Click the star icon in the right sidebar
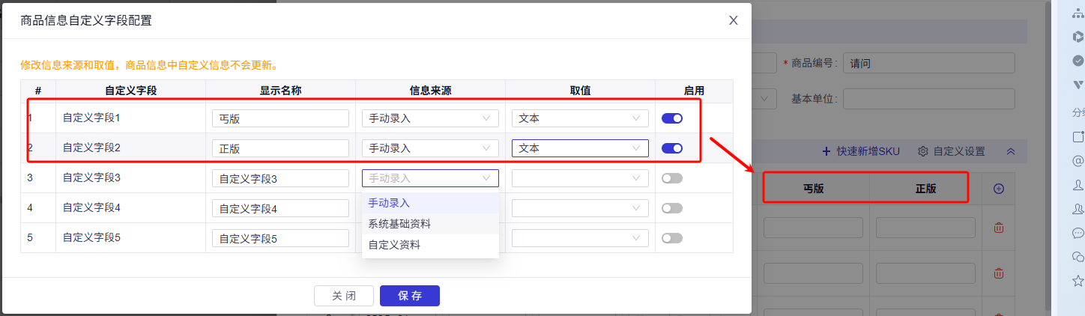 point(1078,281)
